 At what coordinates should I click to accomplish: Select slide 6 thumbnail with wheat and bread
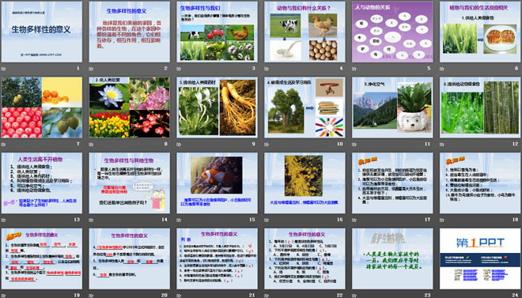[480, 32]
